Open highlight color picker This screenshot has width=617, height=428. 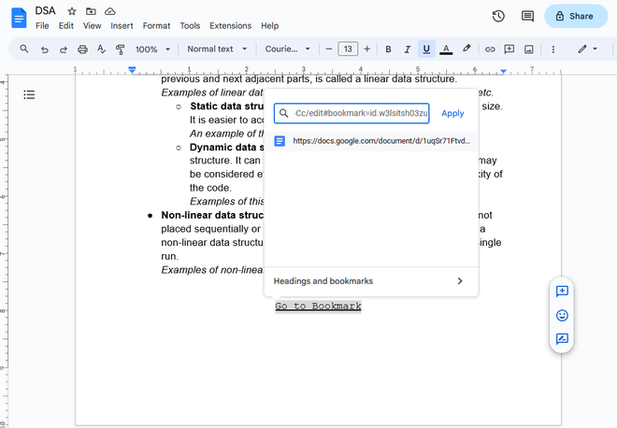[466, 50]
